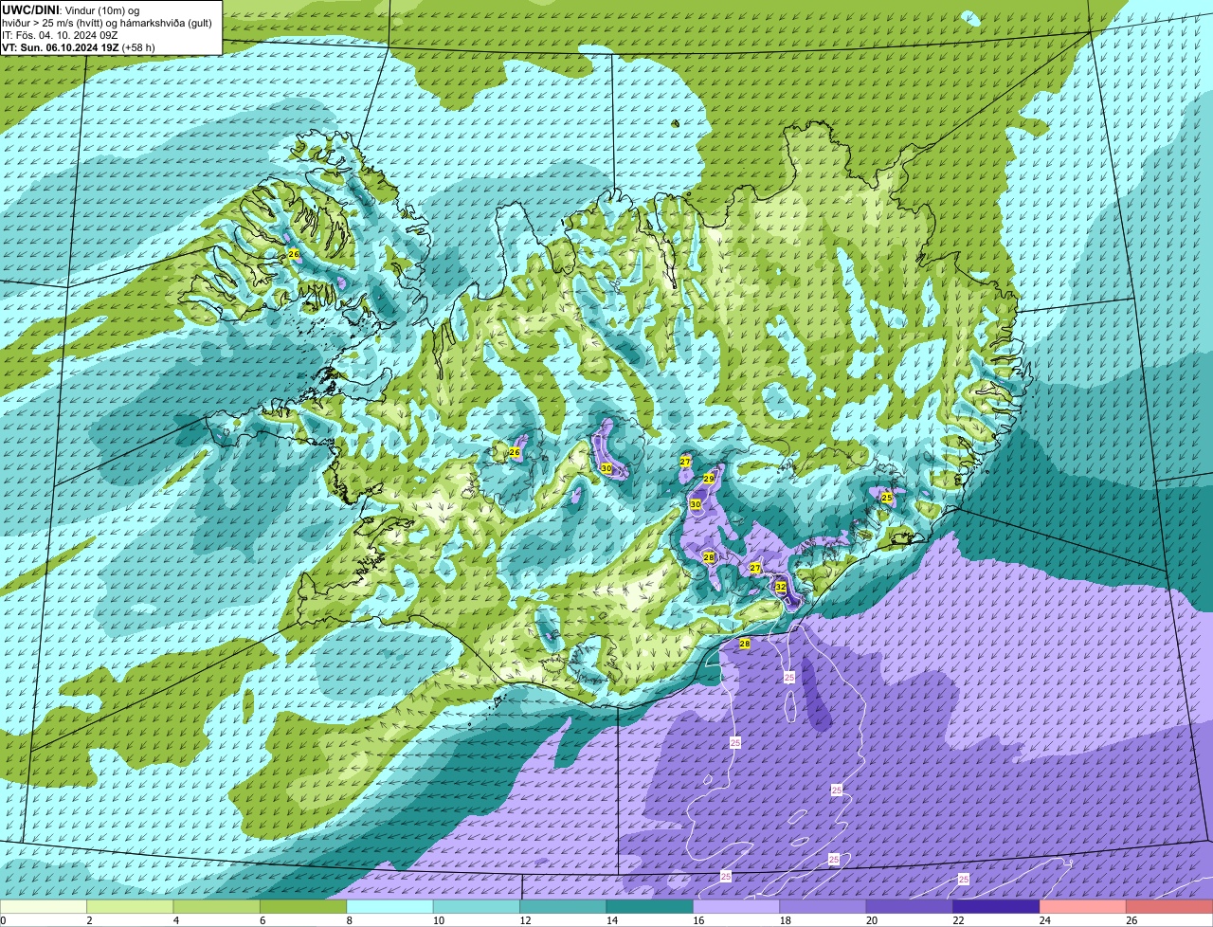Click the 'VT: Sun. 06.10.2024 19Z (+58 h)' line
The width and height of the screenshot is (1213, 927).
click(79, 47)
